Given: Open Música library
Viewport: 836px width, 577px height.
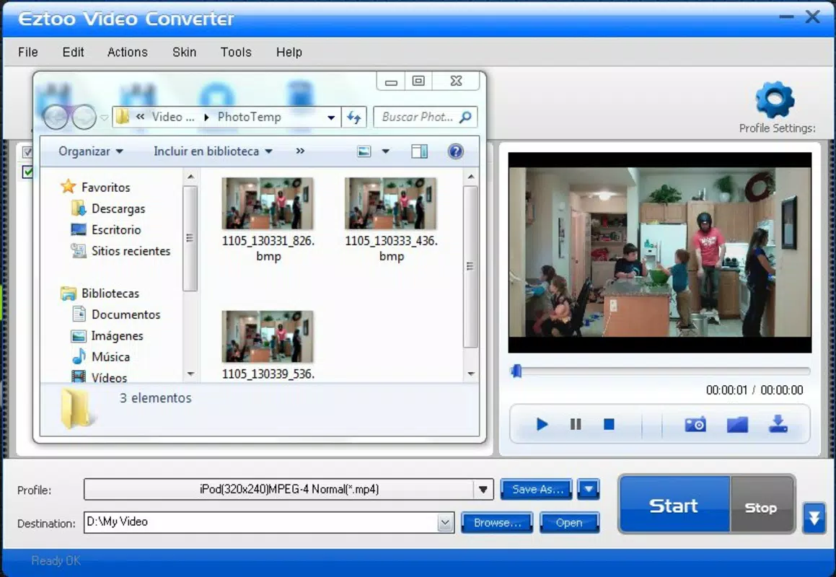Looking at the screenshot, I should (110, 357).
